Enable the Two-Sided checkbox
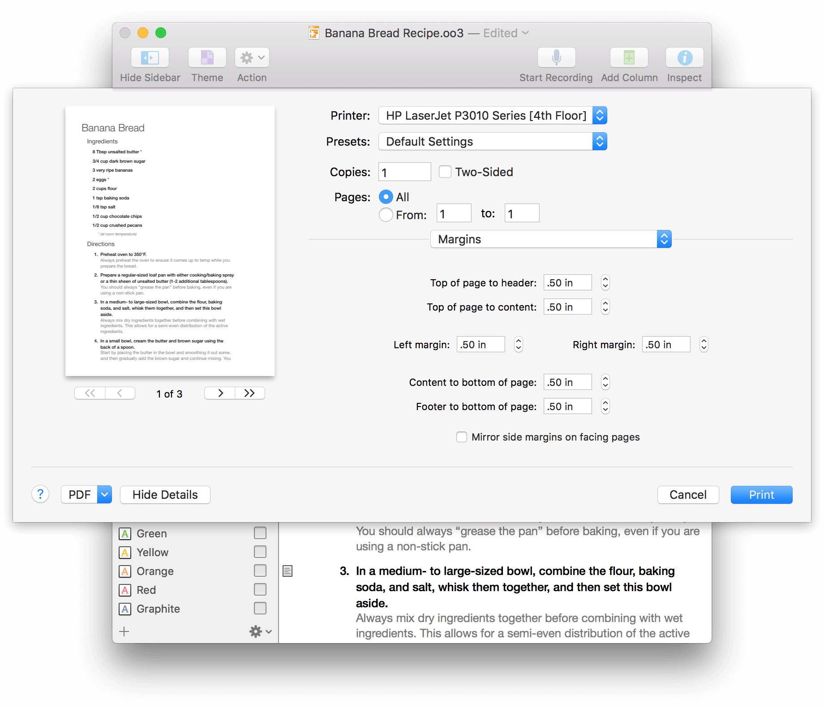The height and width of the screenshot is (709, 824). [445, 172]
